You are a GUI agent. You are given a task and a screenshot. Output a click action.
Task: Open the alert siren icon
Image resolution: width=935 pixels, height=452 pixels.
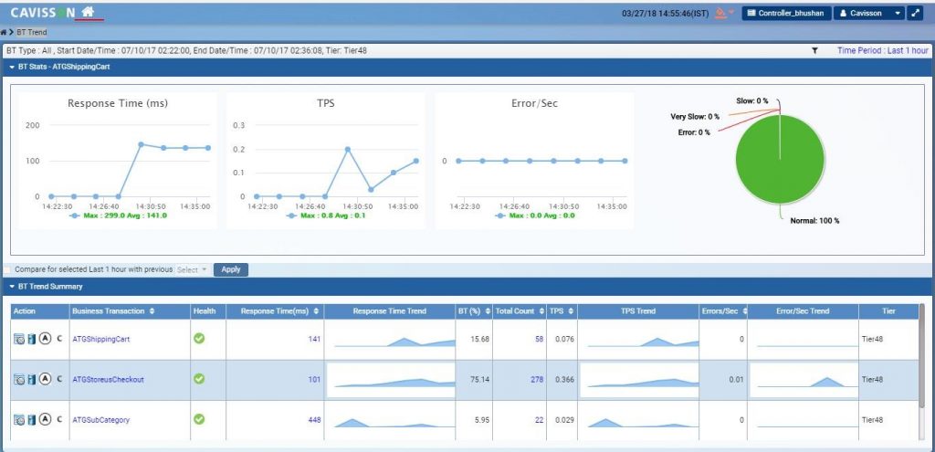coord(721,13)
